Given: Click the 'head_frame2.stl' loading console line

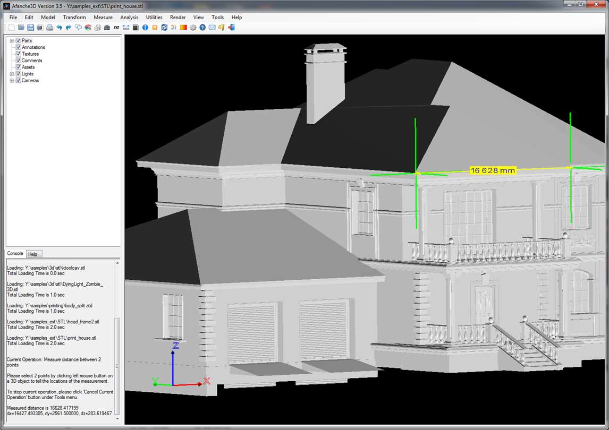Looking at the screenshot, I should 53,322.
